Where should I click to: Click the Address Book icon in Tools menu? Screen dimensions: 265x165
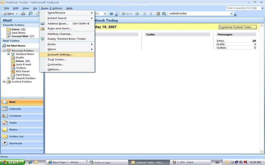[42, 24]
